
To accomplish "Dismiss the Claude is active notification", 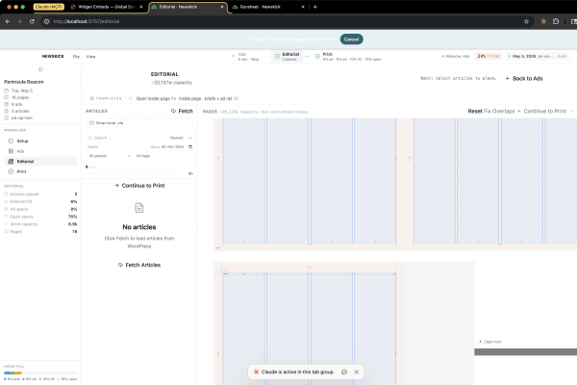I will pos(356,372).
